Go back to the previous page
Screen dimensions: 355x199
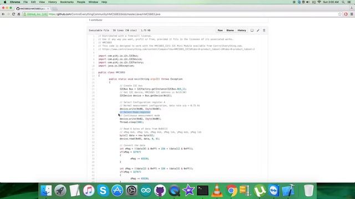point(3,14)
